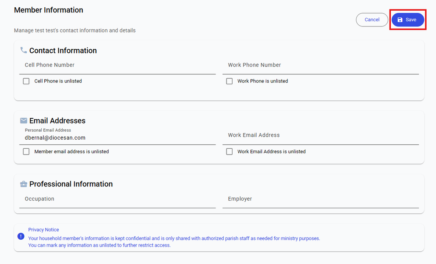The image size is (436, 264).
Task: Focus the Cell Phone Number field
Action: click(x=118, y=66)
